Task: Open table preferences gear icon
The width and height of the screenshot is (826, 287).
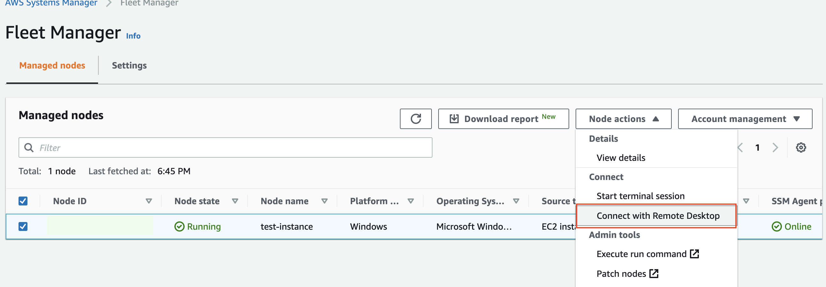Action: [801, 147]
